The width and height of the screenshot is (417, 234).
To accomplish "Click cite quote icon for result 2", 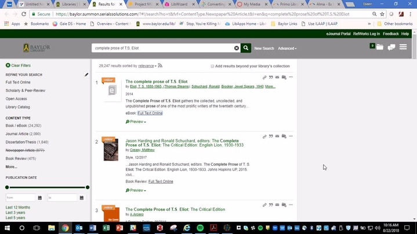I will click(271, 136).
